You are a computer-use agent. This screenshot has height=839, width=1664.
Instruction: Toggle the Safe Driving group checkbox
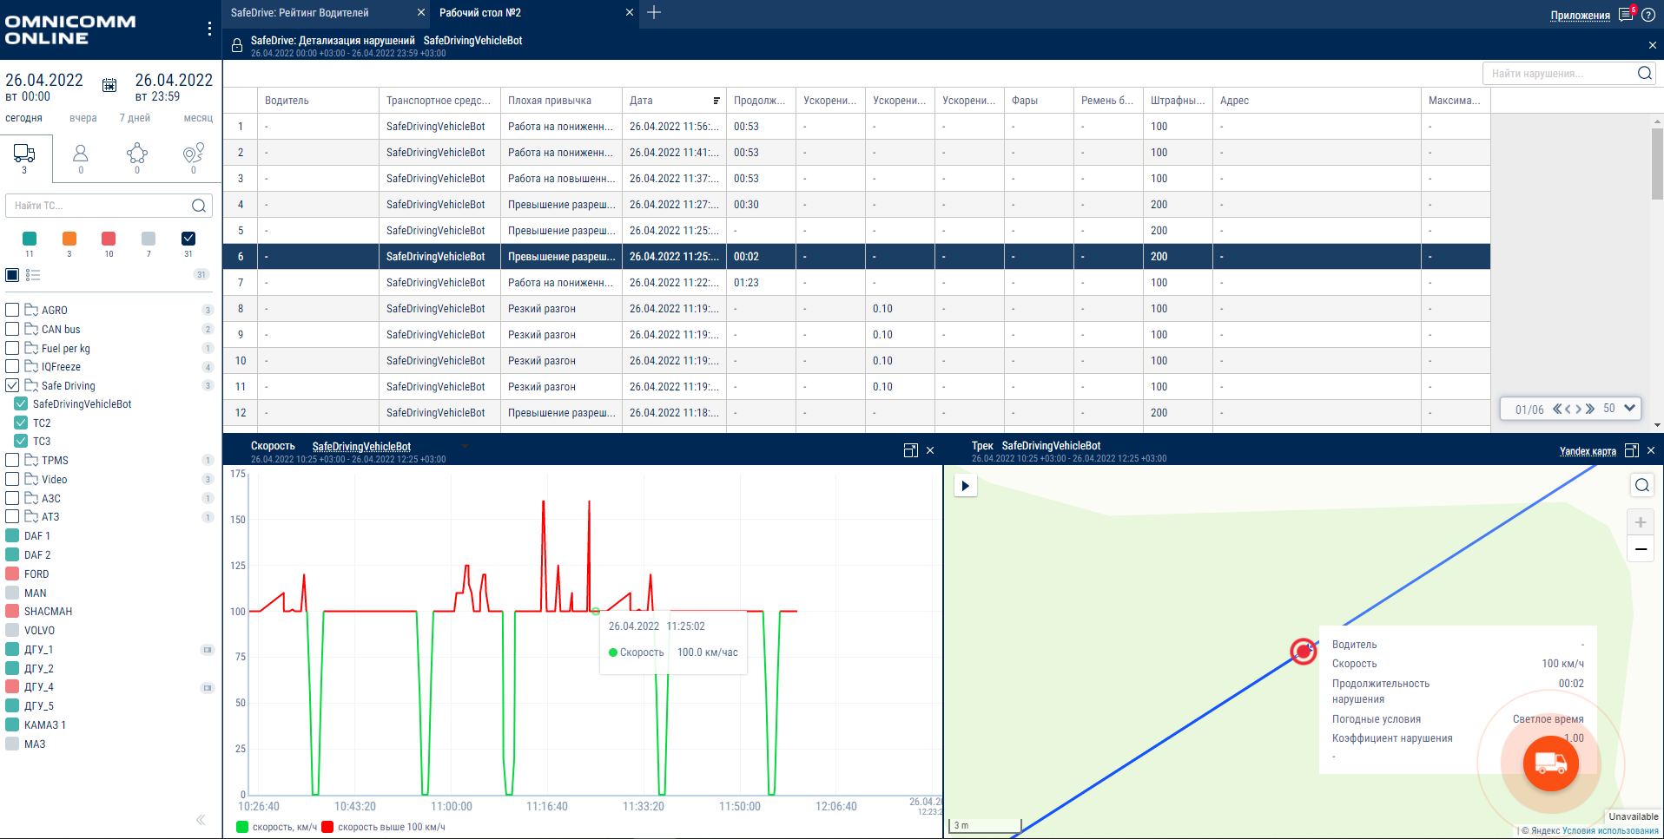click(12, 385)
